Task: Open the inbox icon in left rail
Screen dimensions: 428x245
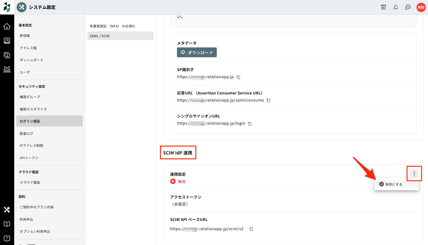Action: [7, 41]
